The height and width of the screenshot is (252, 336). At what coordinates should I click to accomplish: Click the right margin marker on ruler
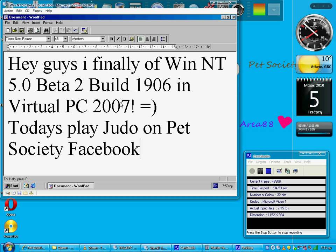[176, 48]
